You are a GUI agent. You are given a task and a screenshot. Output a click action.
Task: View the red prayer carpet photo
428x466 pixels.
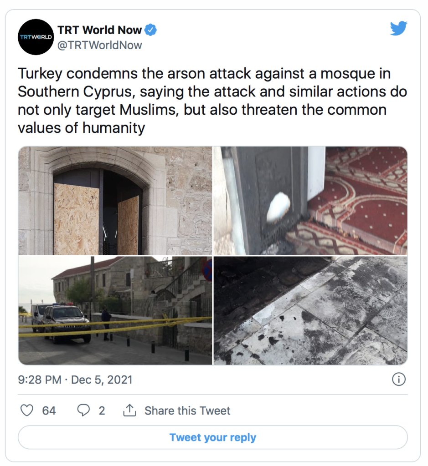pyautogui.click(x=310, y=201)
